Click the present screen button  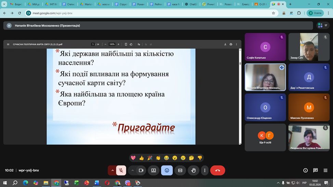coord(154,170)
